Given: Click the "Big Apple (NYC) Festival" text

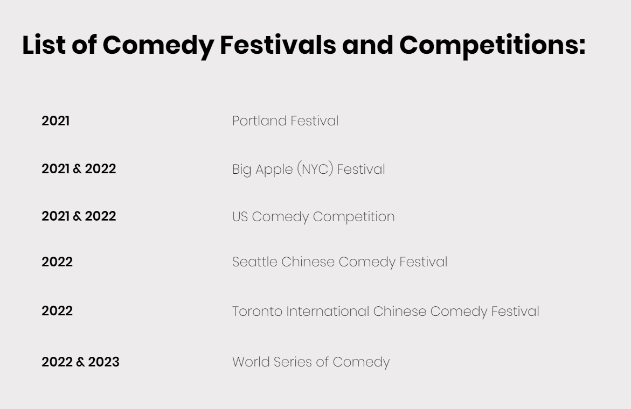Looking at the screenshot, I should [308, 170].
